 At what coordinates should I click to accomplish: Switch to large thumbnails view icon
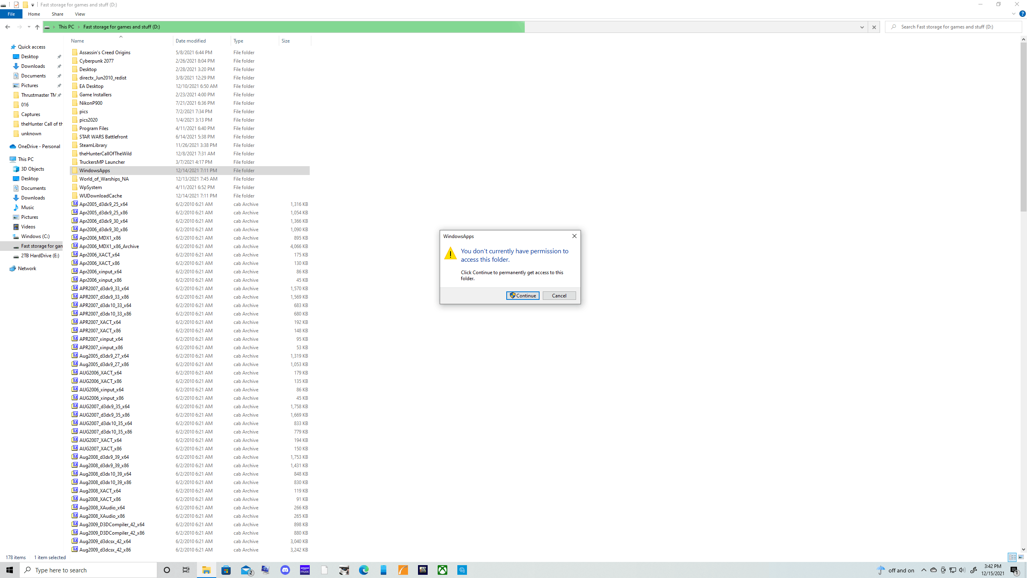tap(1021, 557)
